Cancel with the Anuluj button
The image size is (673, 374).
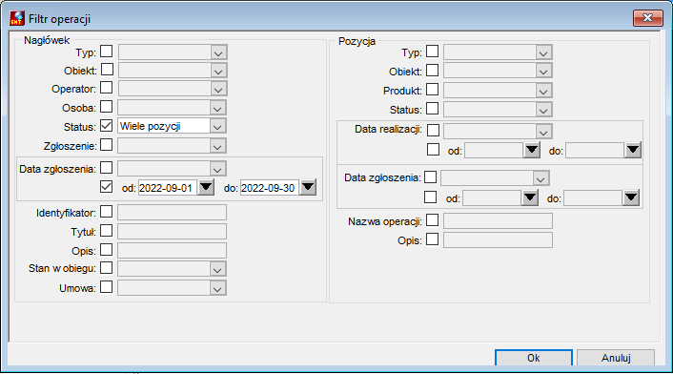(616, 358)
